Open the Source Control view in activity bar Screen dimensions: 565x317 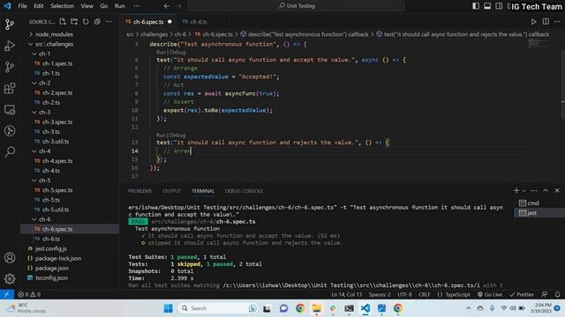[x=10, y=25]
